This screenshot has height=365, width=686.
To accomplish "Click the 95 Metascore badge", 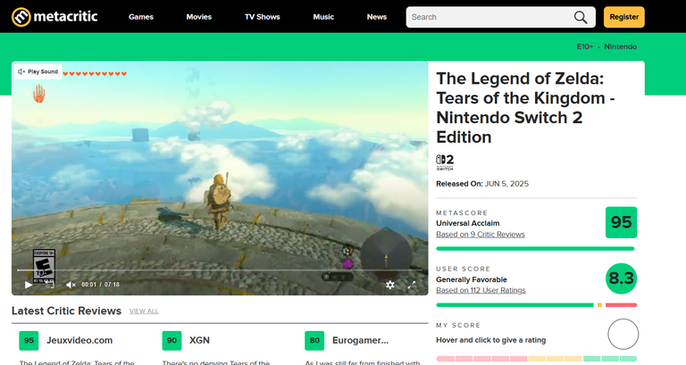I will [x=622, y=222].
